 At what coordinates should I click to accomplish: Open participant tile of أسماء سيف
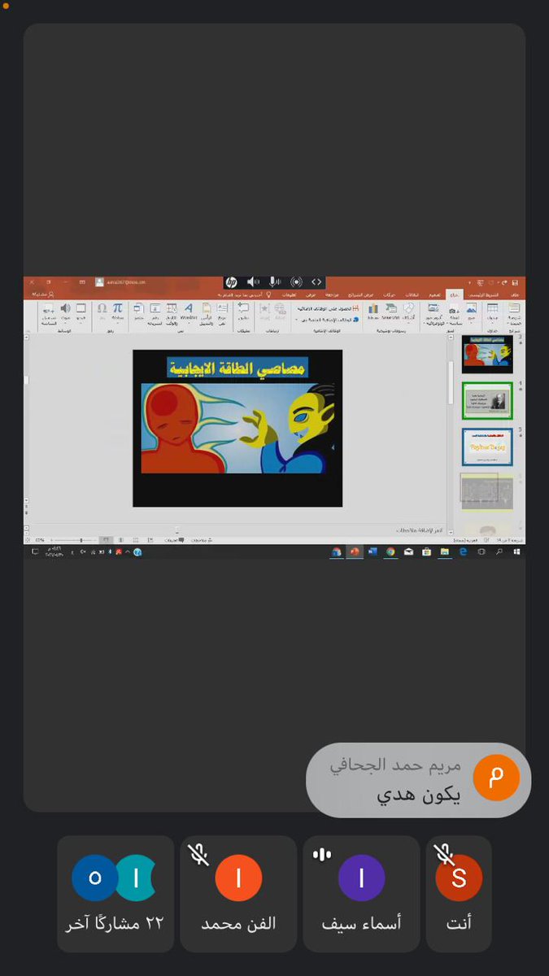pos(361,893)
